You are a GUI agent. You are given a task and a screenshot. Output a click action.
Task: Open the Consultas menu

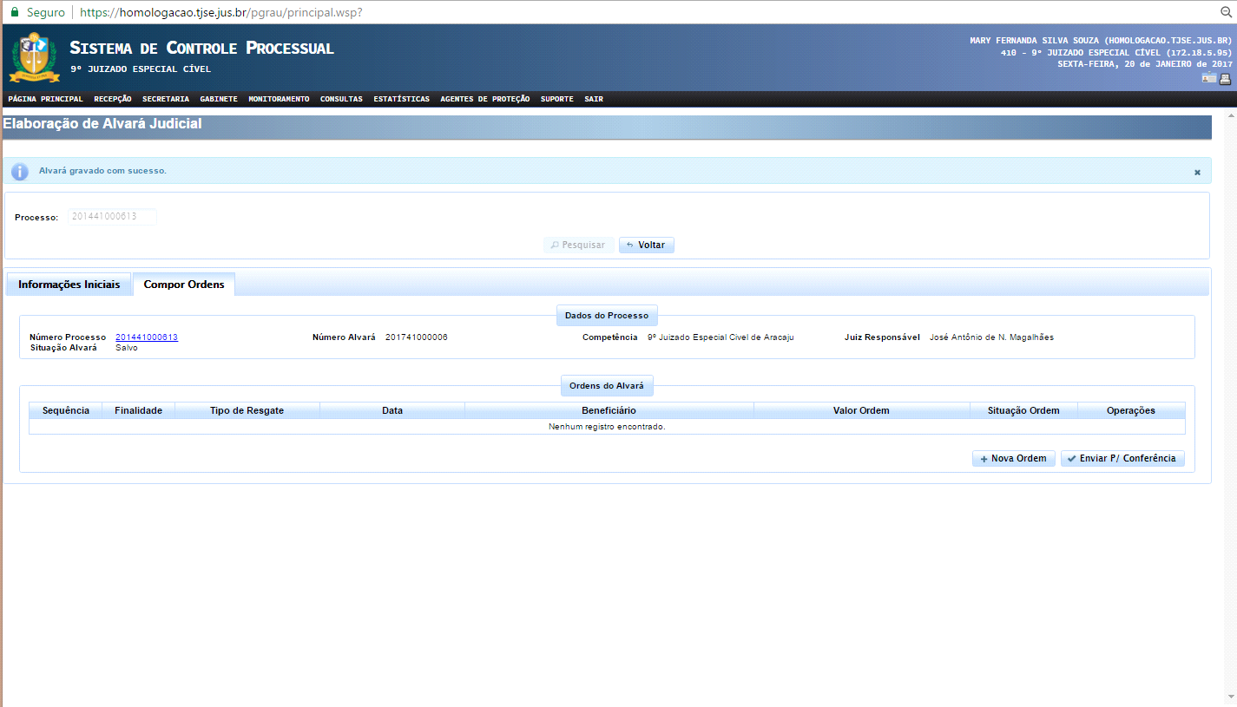(341, 99)
